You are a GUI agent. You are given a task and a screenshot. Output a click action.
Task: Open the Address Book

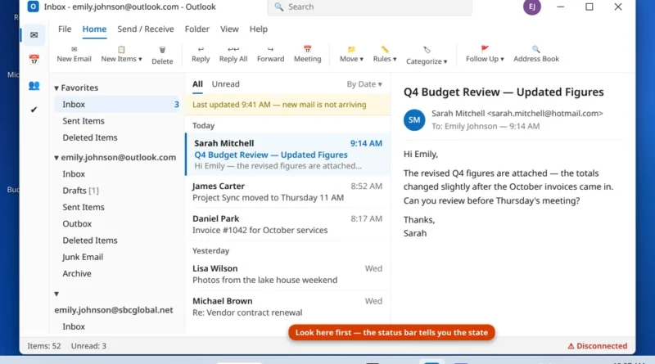536,55
